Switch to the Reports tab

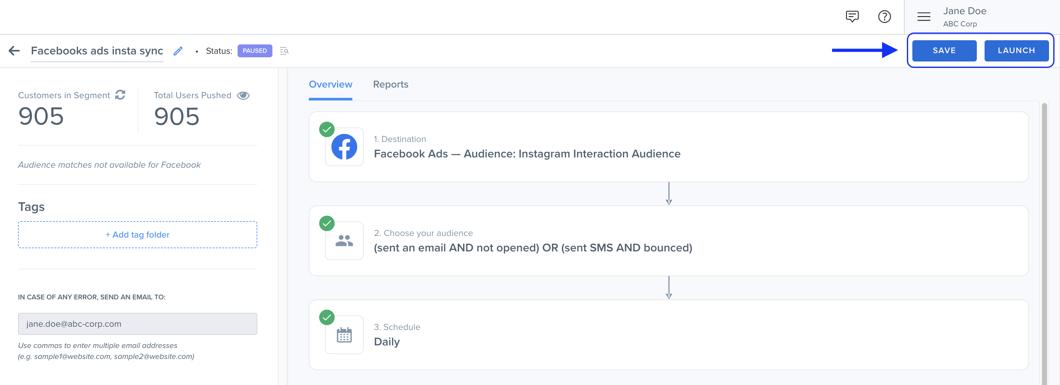tap(390, 84)
